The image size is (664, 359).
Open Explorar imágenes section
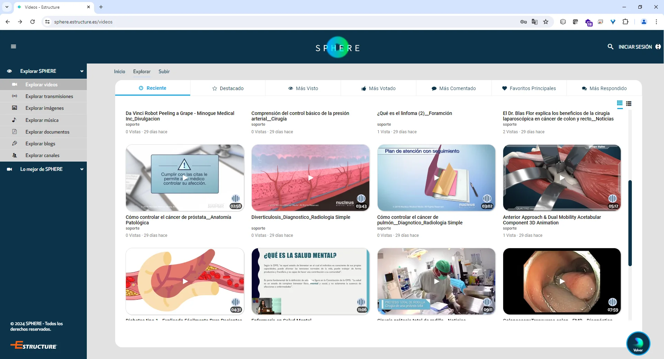(x=44, y=108)
